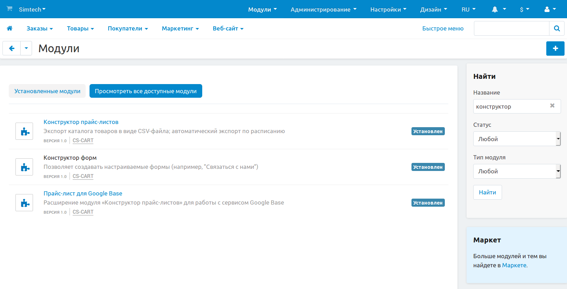Screen dimensions: 567x289
Task: Switch to Установленные модули tab
Action: point(47,91)
